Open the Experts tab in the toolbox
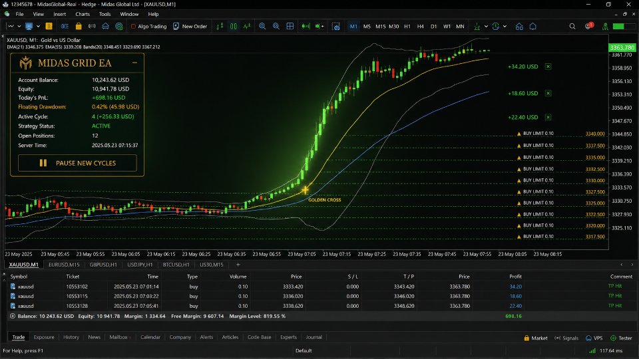Image resolution: width=639 pixels, height=359 pixels. 288,337
